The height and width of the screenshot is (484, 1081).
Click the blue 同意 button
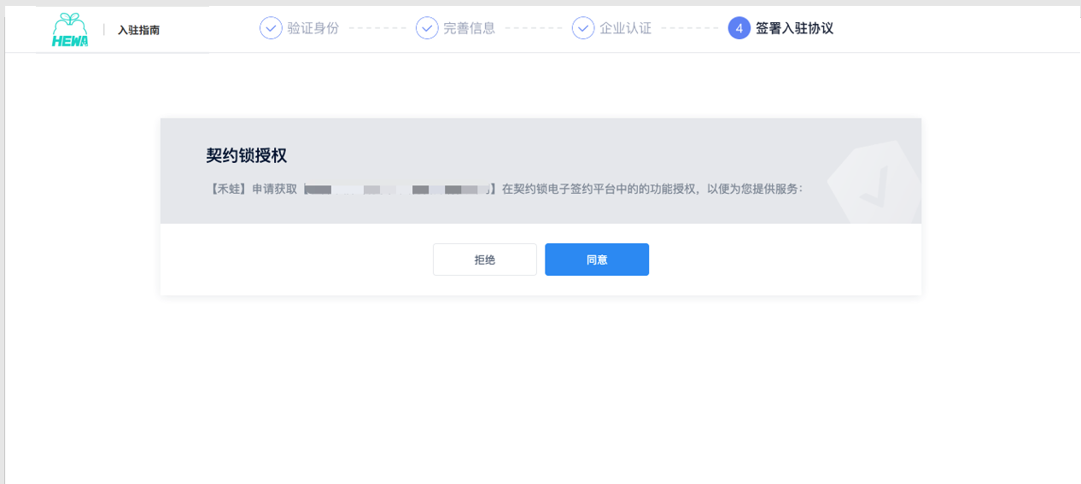pos(597,259)
